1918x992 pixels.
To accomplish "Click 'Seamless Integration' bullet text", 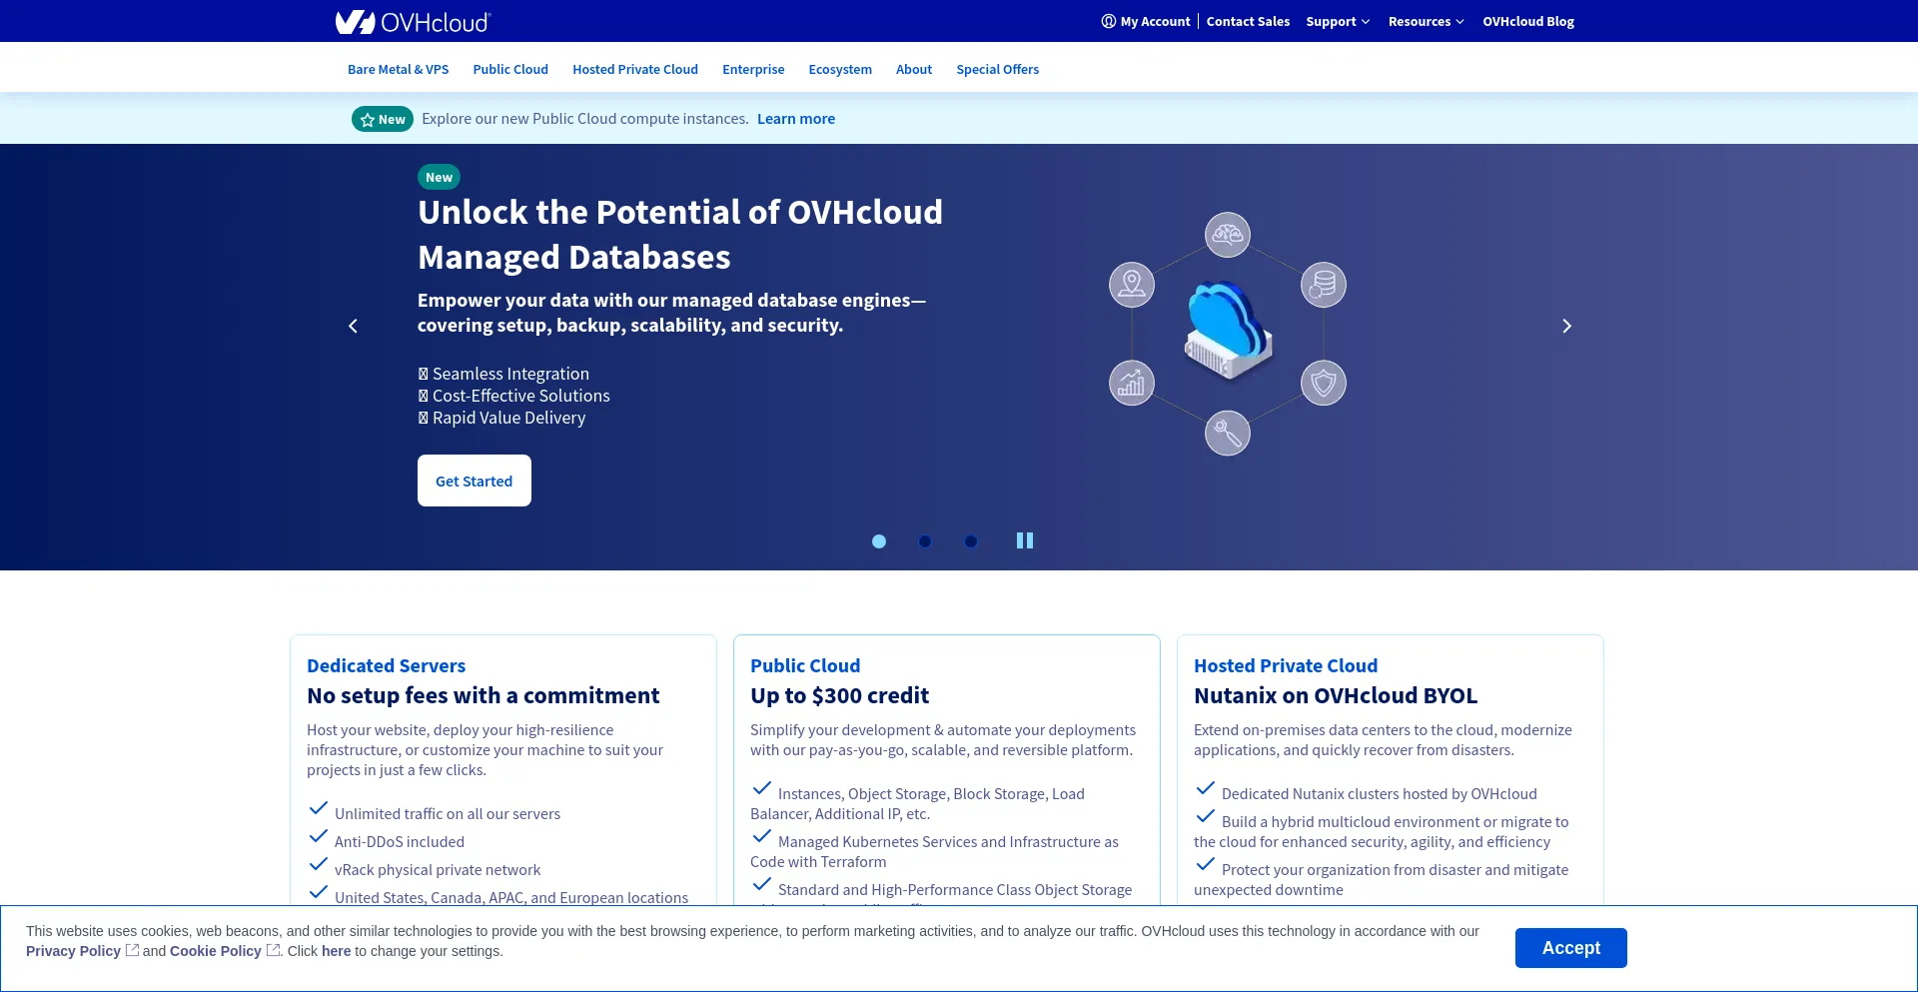I will (510, 374).
